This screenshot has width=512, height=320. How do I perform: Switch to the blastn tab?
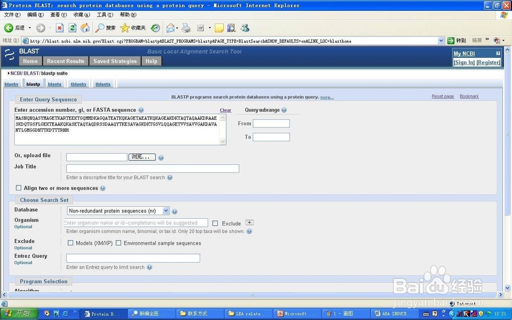tap(11, 84)
